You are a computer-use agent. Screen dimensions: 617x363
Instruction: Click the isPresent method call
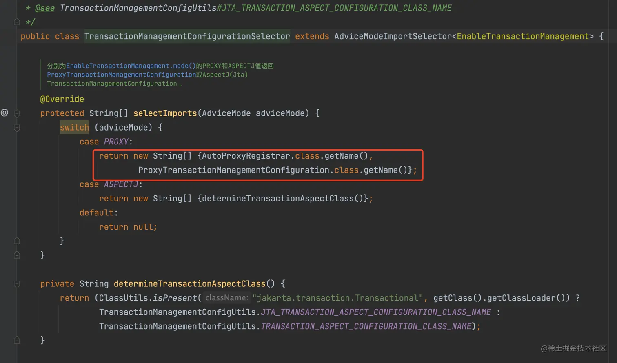(x=175, y=298)
